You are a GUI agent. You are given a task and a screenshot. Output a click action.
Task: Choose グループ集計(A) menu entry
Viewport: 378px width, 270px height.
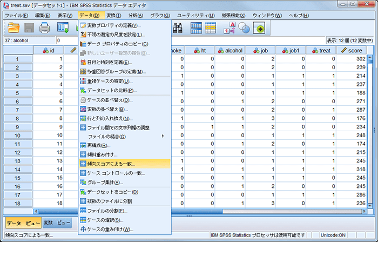(x=125, y=183)
